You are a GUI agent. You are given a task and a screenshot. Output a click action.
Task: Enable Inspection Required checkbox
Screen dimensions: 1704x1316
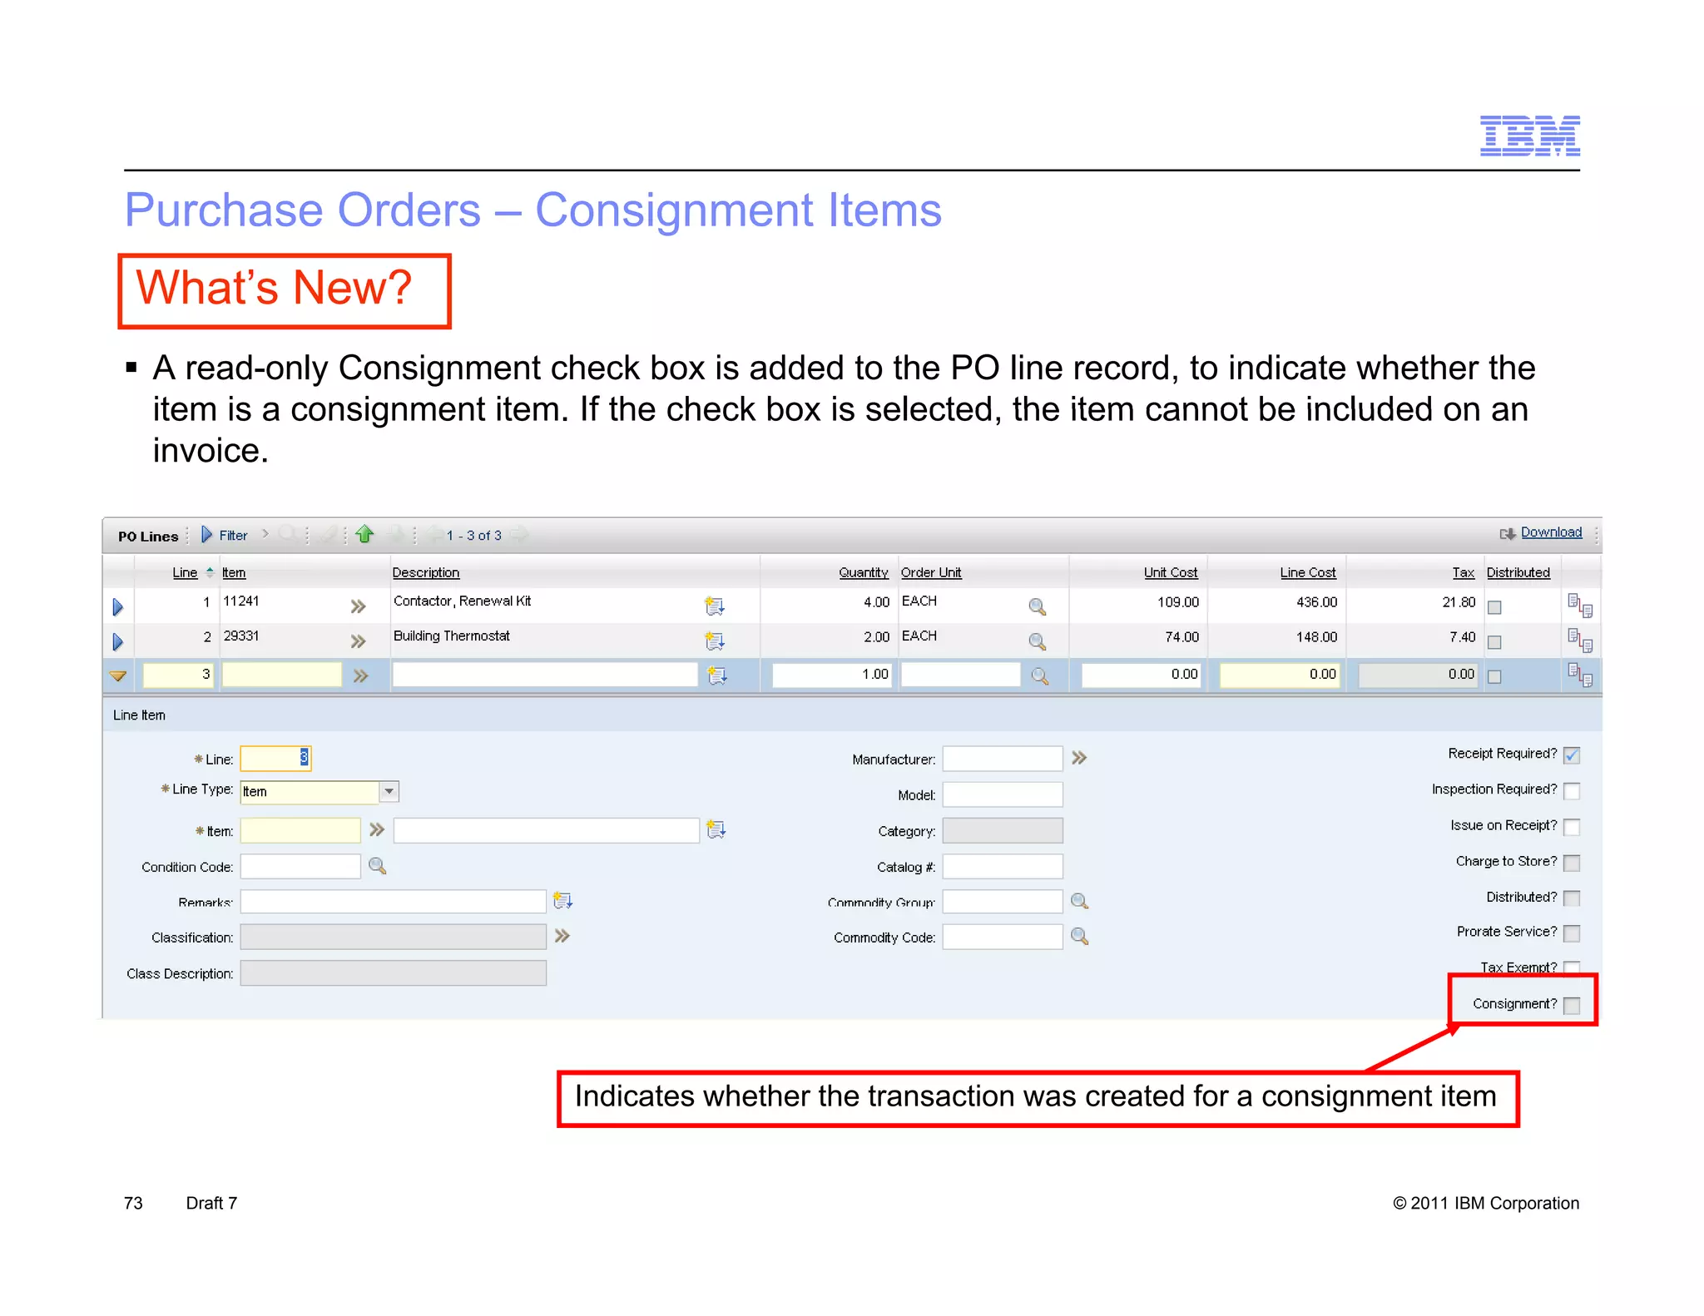click(x=1572, y=791)
